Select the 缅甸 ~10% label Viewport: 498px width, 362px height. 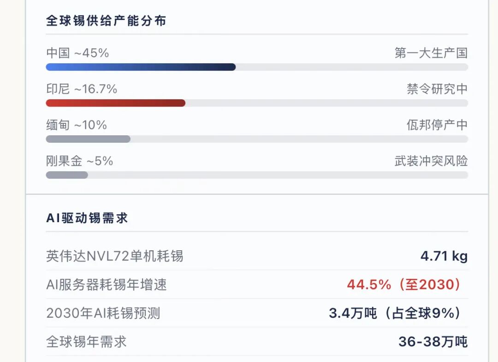pyautogui.click(x=77, y=125)
